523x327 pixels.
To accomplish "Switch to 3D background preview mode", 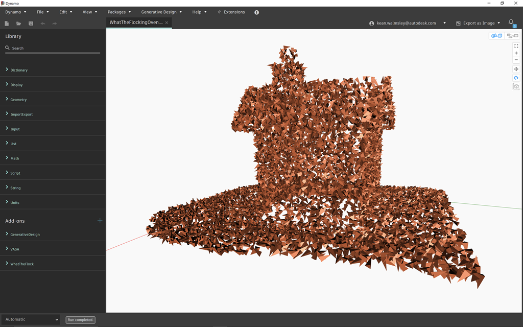I will coord(496,36).
